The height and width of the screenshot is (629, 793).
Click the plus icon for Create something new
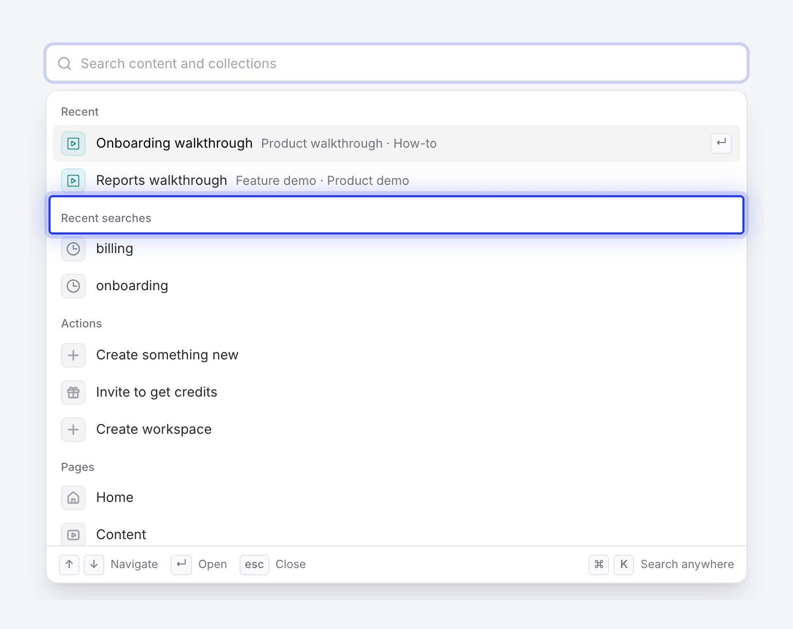[x=73, y=355]
